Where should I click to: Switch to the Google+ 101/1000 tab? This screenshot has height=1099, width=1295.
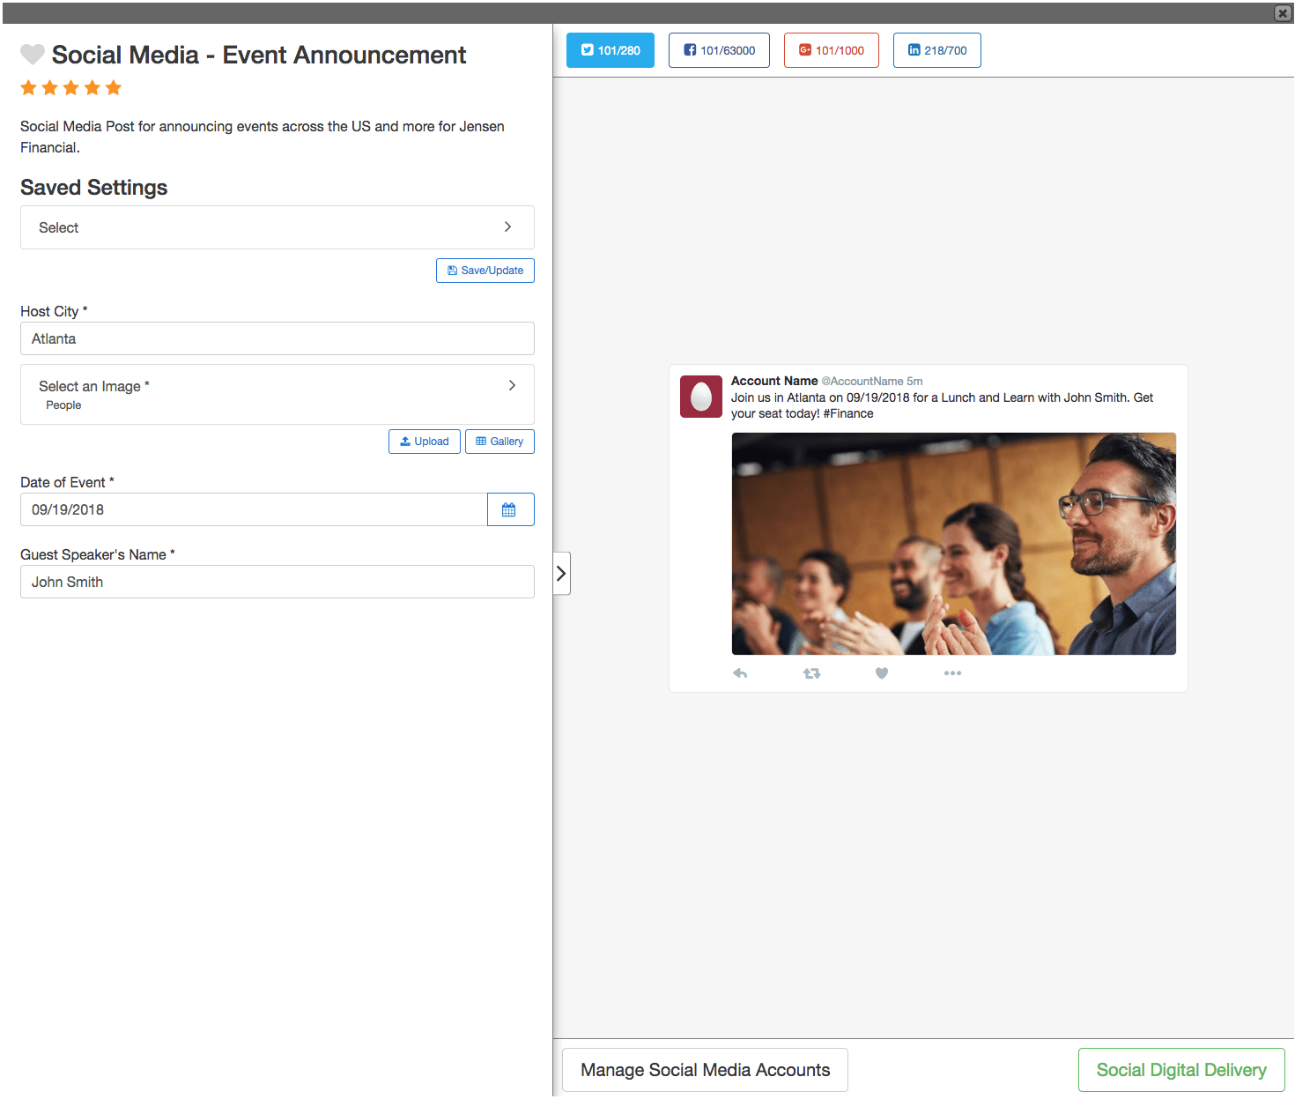click(x=832, y=50)
